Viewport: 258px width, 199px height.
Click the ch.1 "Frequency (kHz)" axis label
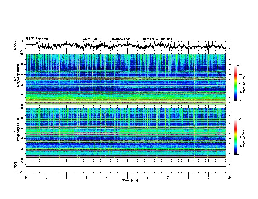(x=18, y=76)
